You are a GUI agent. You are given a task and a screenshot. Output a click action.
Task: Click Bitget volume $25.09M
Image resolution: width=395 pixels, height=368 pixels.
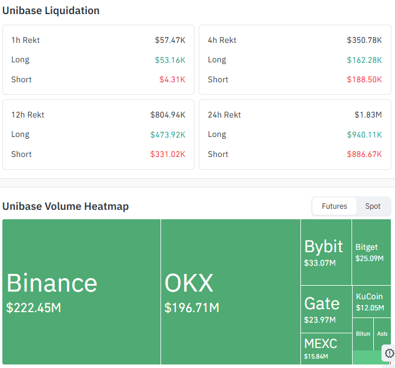click(x=369, y=259)
